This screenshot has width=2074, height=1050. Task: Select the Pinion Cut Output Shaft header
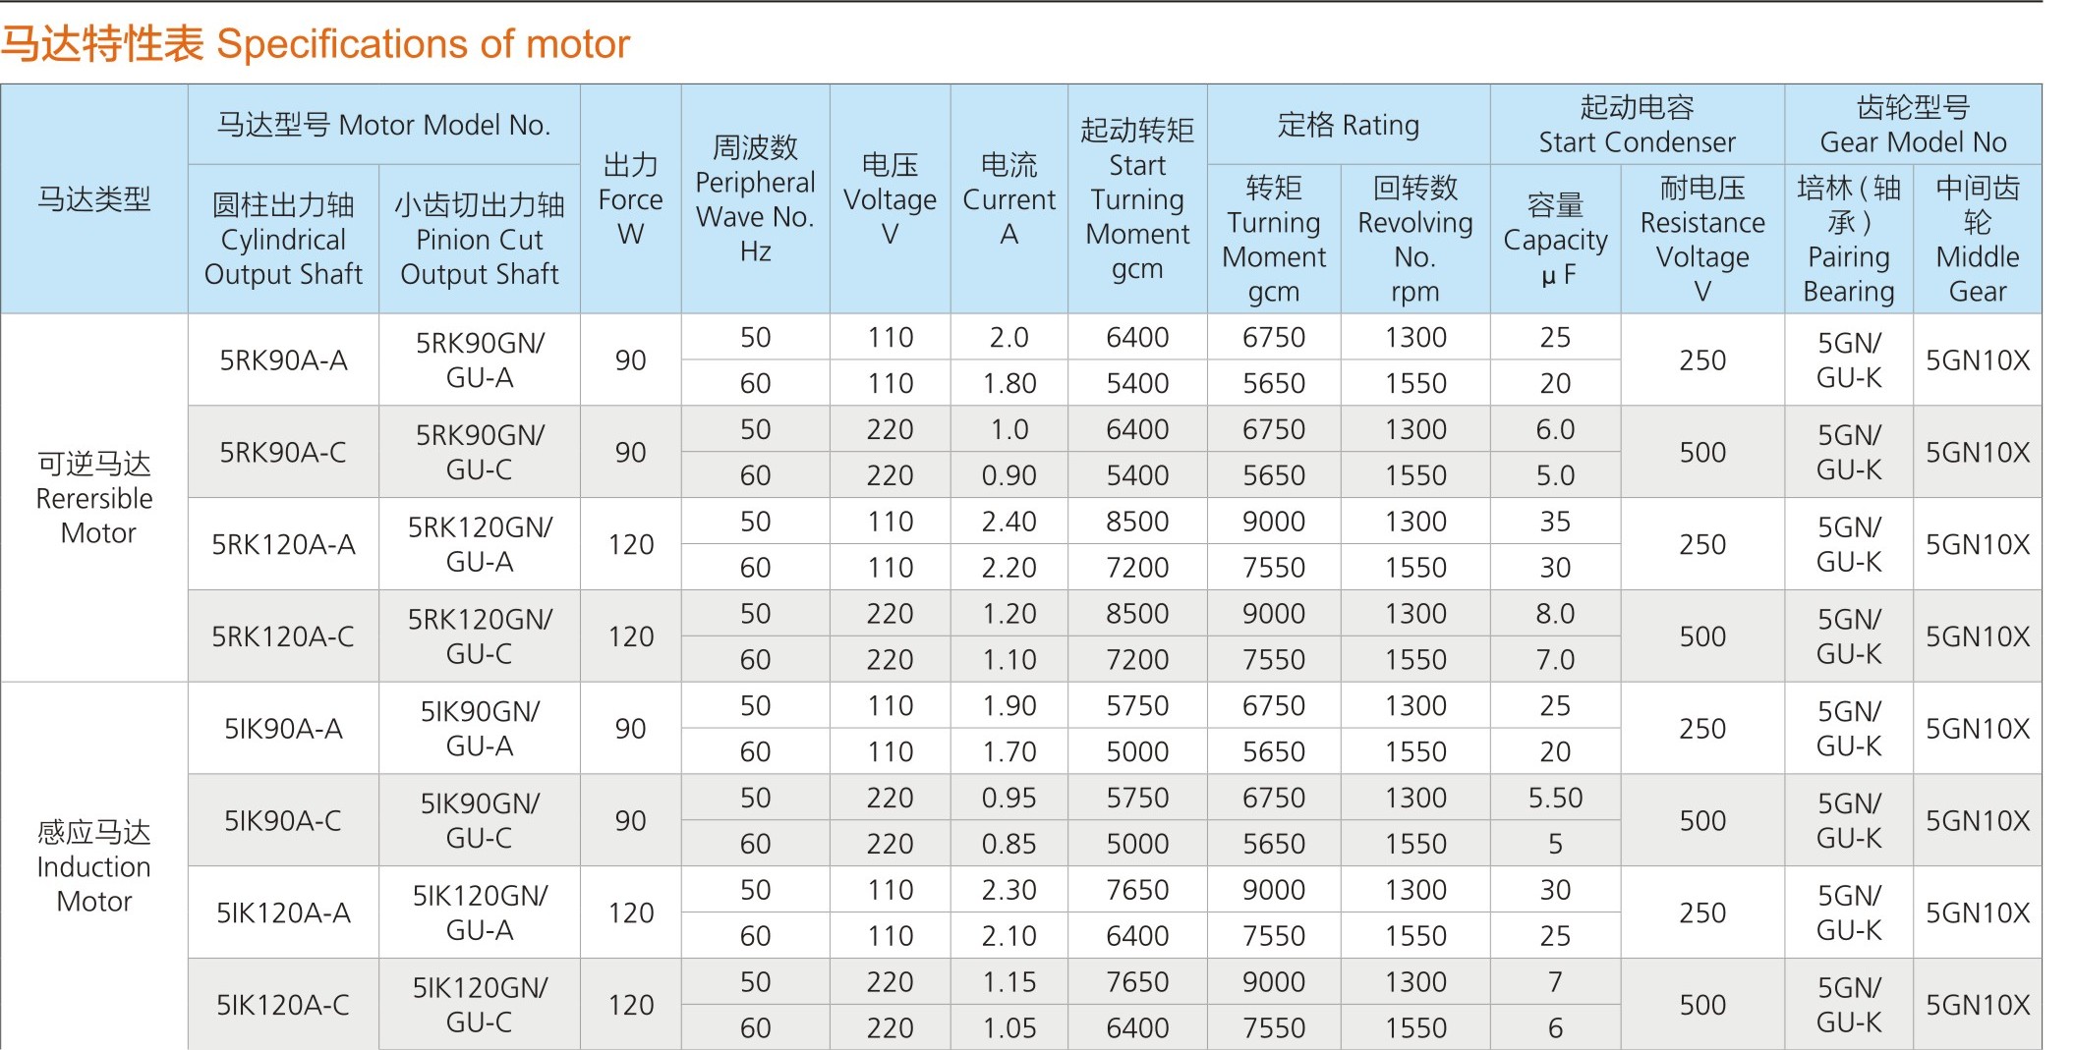coord(480,240)
